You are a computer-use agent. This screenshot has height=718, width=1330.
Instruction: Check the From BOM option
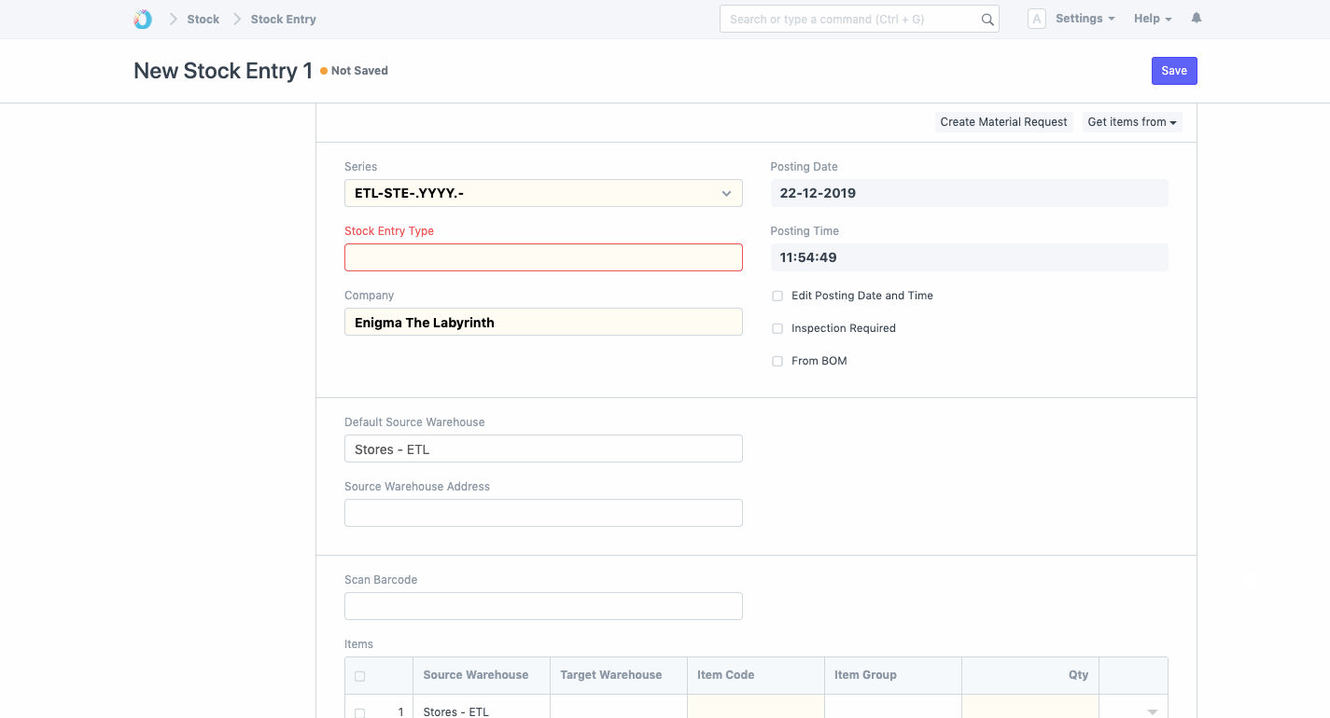tap(777, 361)
